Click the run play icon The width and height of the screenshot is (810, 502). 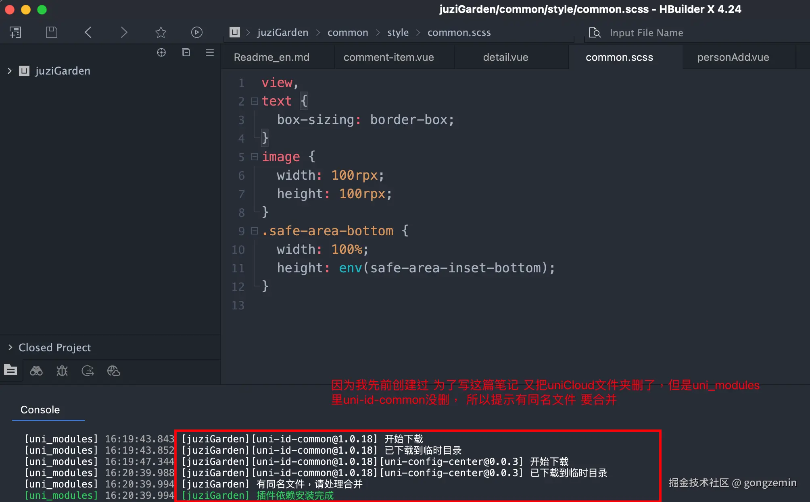point(196,32)
